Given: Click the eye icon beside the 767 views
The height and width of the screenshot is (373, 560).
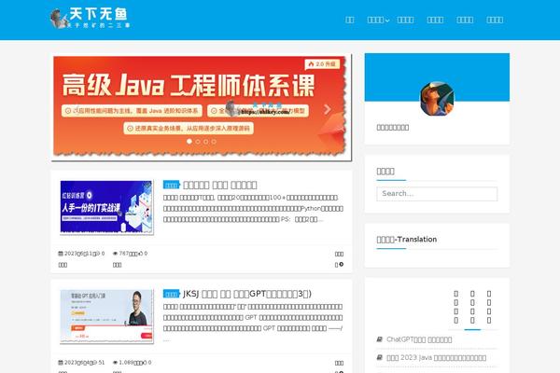Looking at the screenshot, I should point(115,254).
